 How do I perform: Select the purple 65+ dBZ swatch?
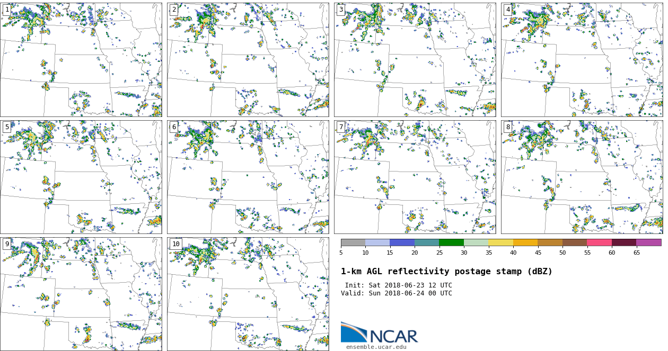tap(648, 242)
